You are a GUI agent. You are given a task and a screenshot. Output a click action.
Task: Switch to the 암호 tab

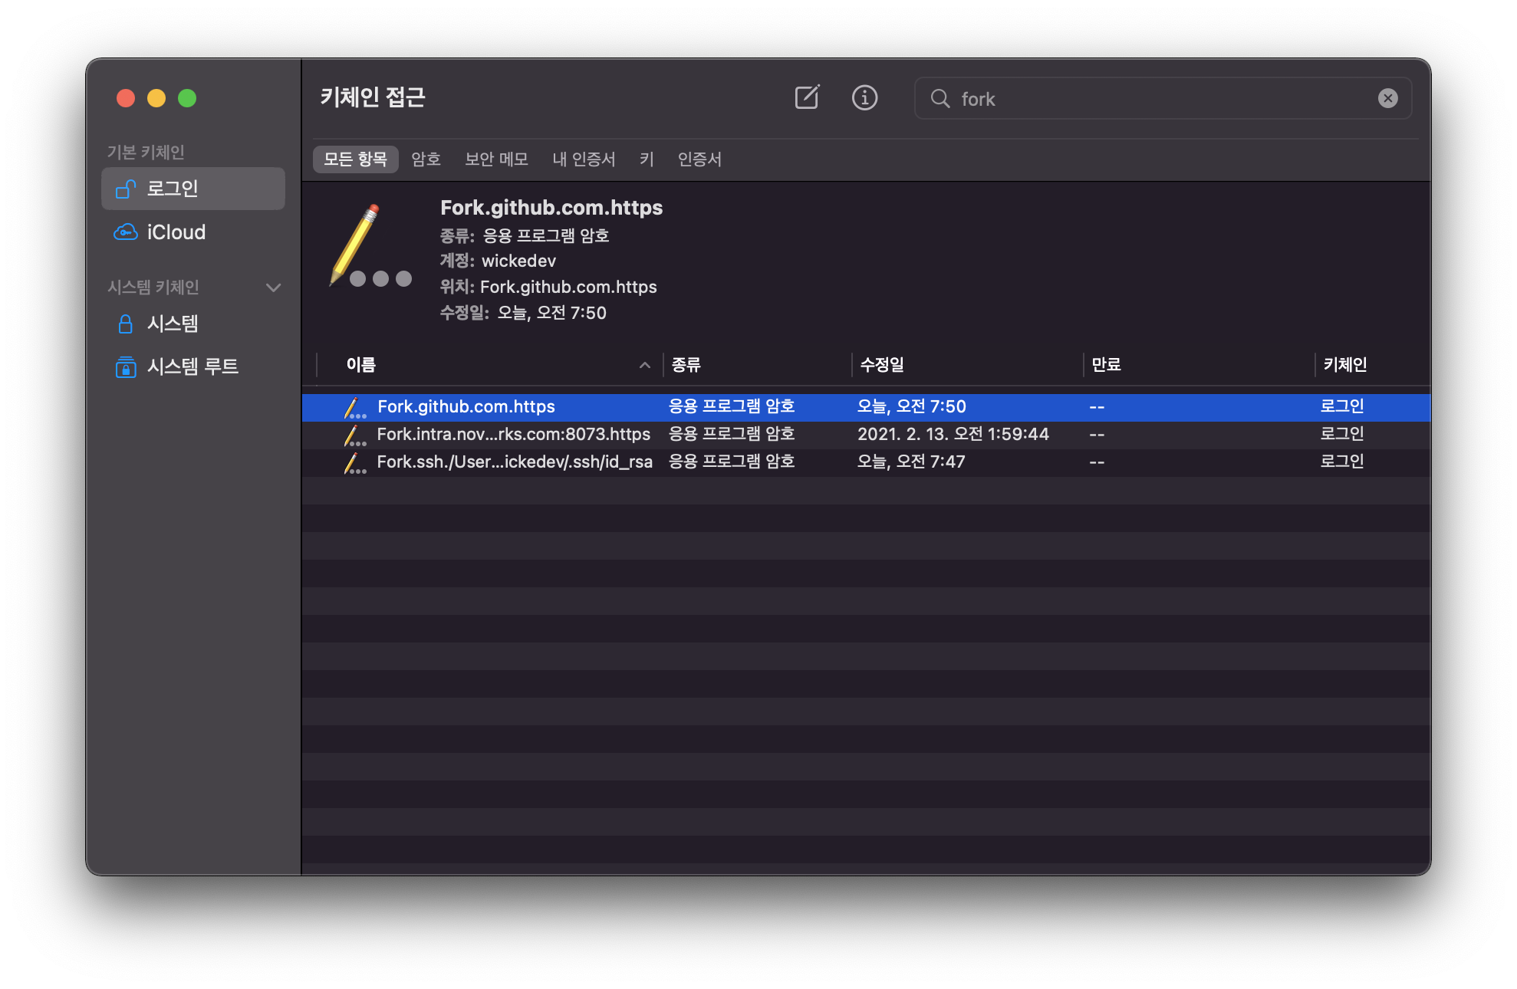point(426,159)
